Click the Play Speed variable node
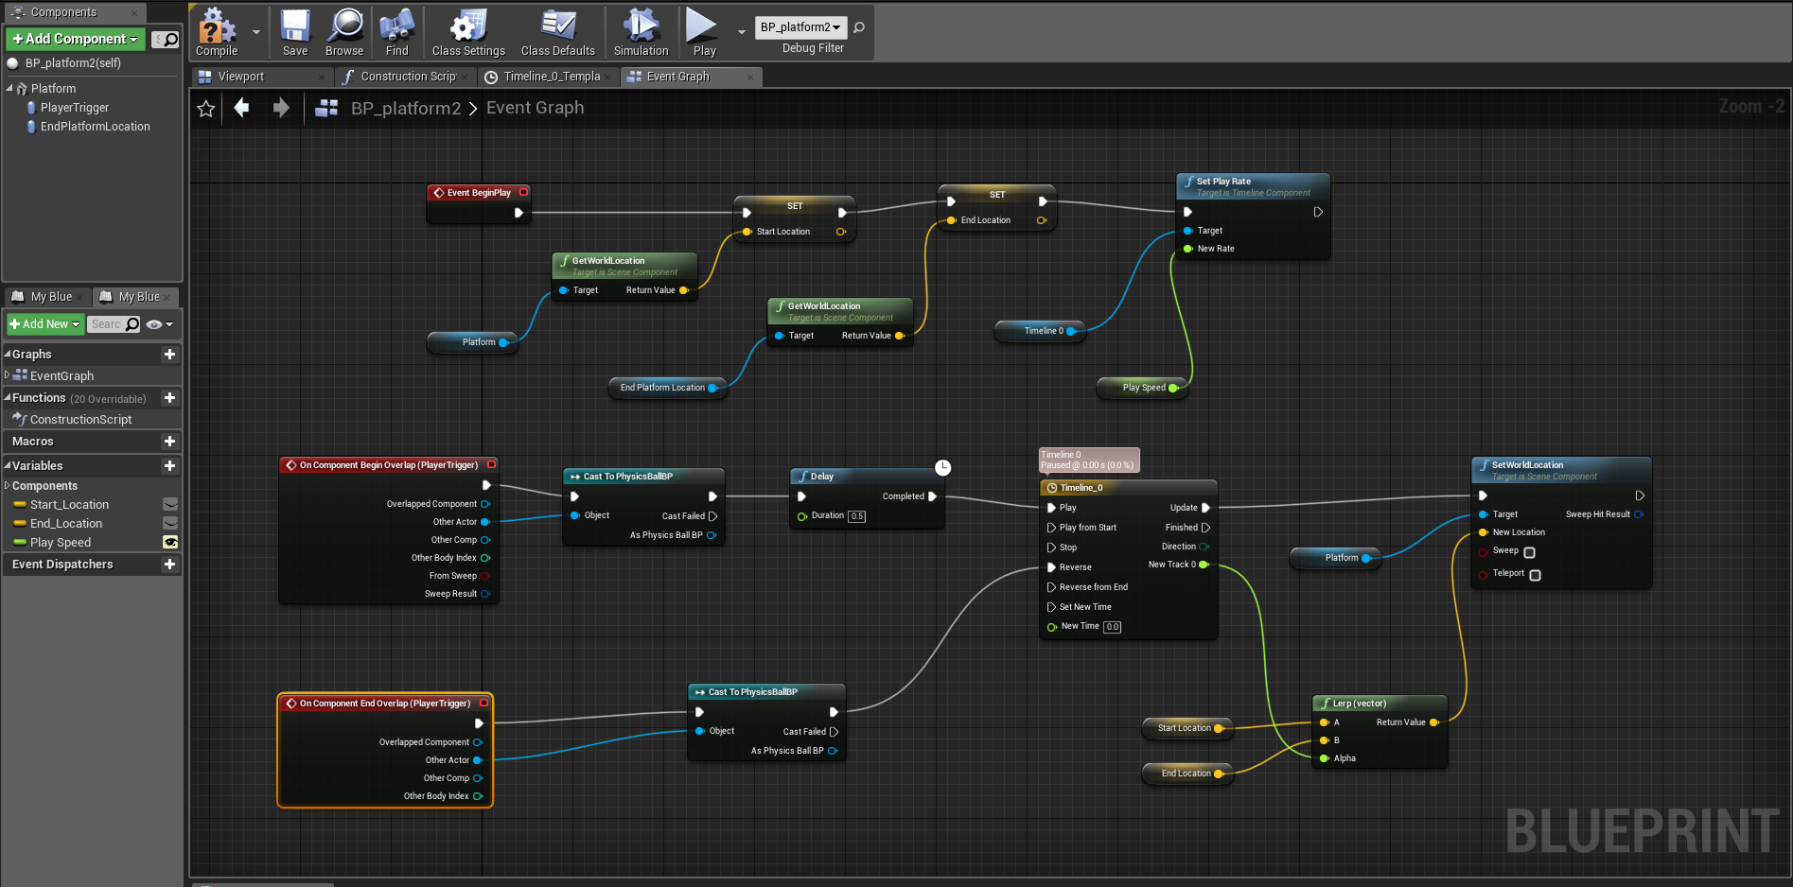Screen dimensions: 1793x887 click(1143, 388)
